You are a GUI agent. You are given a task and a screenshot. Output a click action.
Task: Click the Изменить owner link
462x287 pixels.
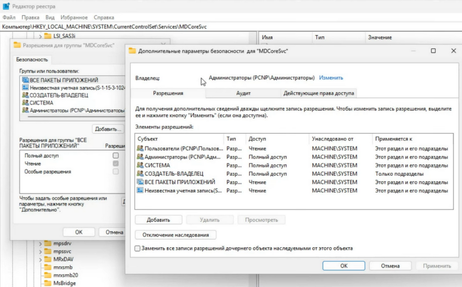point(331,78)
